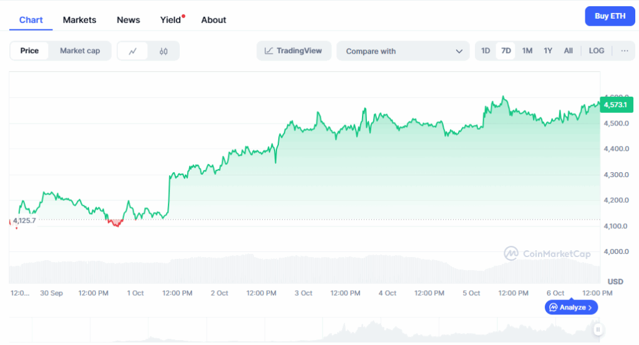Switch to line chart view icon
The width and height of the screenshot is (639, 345).
133,51
